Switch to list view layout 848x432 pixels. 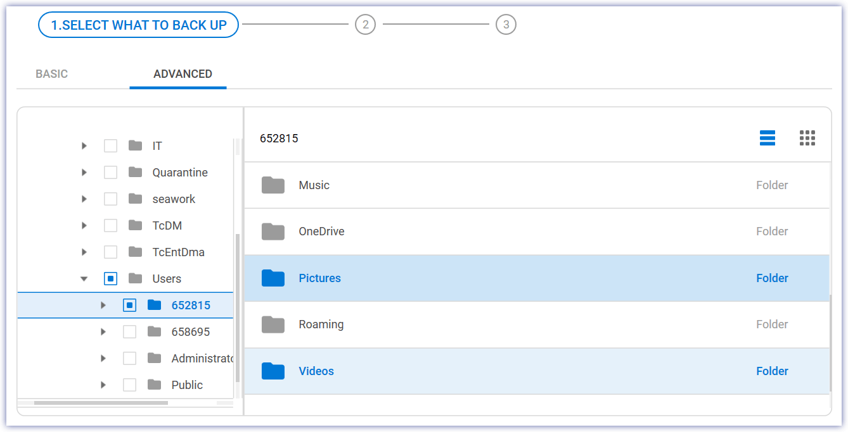point(768,137)
